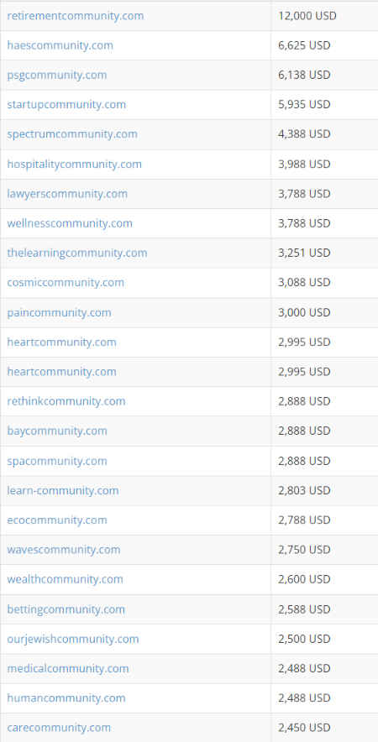Open learn-community.com link
Image resolution: width=378 pixels, height=742 pixels.
[x=63, y=491]
